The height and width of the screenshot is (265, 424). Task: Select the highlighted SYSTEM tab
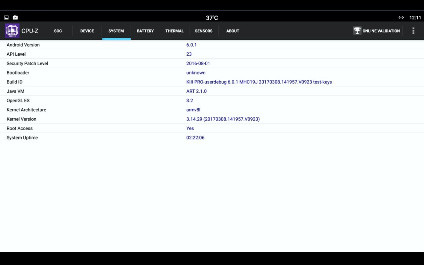coord(116,31)
